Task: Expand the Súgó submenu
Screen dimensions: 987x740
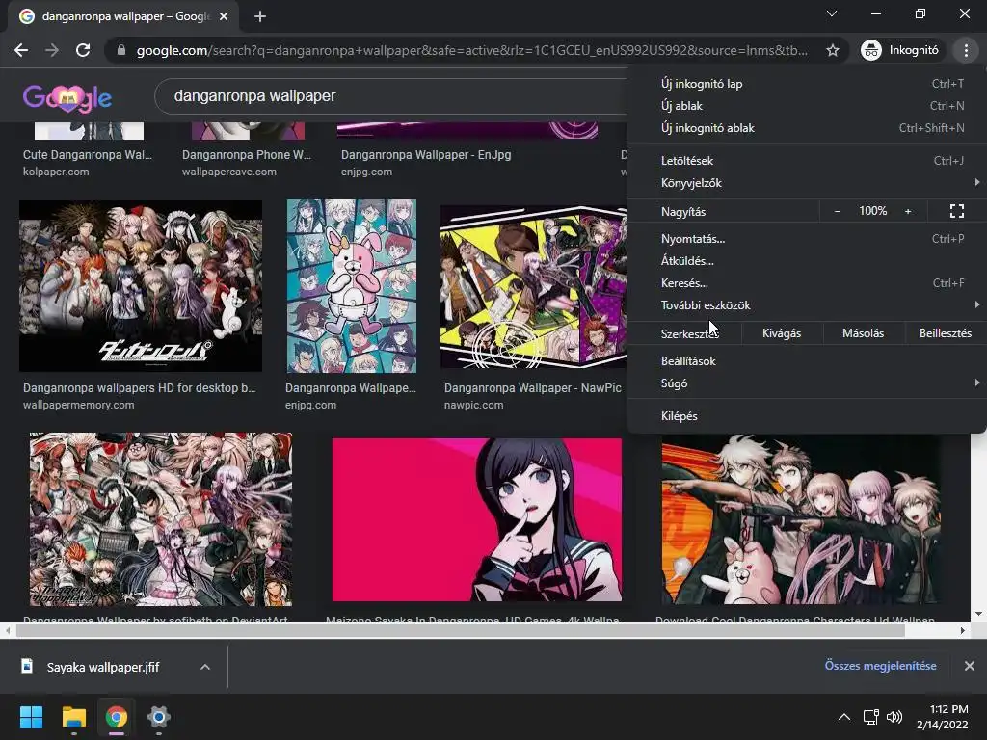Action: click(807, 383)
